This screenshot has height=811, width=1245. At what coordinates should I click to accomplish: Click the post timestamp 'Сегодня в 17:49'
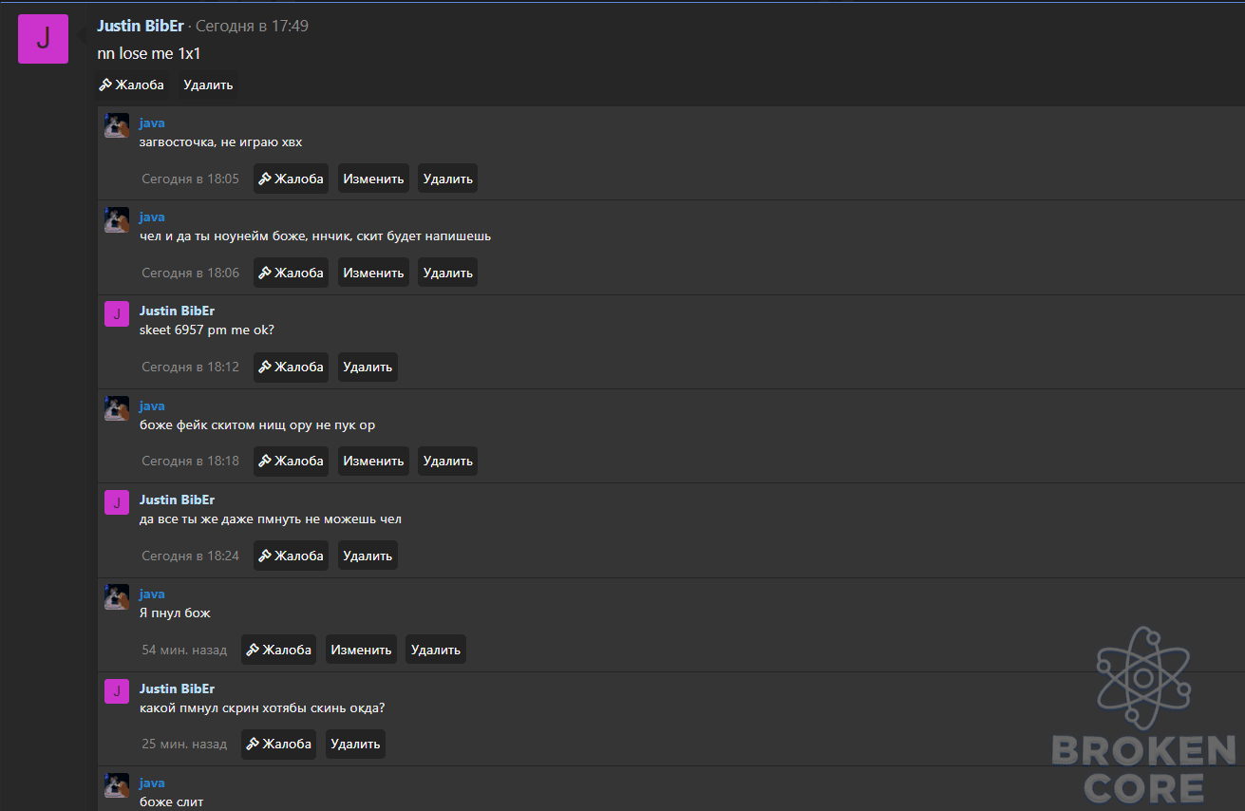[252, 26]
